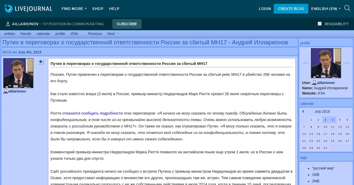Click the plus icon beside post
354x185 pixels.
[41, 61]
